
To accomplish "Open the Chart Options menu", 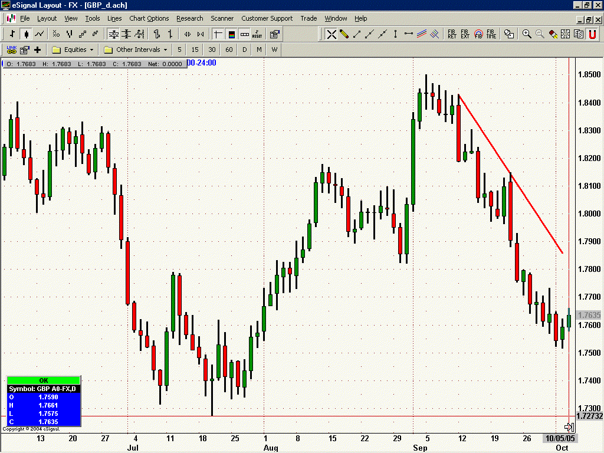I will [149, 18].
